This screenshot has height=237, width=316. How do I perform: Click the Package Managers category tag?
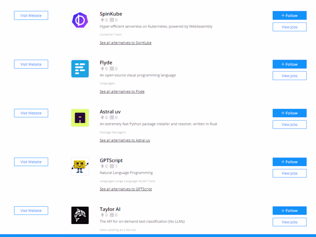pyautogui.click(x=113, y=132)
